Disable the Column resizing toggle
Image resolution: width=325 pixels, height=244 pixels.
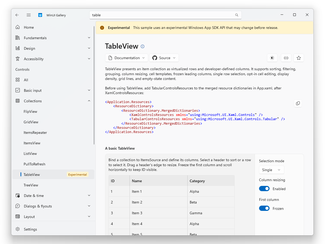tap(264, 189)
